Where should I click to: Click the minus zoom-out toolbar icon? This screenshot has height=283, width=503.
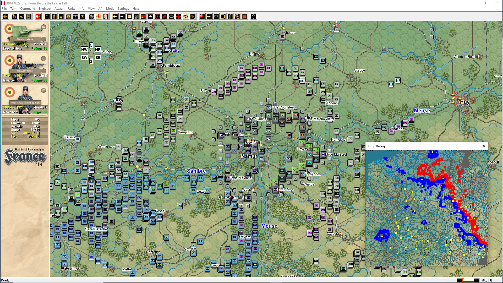tap(122, 17)
